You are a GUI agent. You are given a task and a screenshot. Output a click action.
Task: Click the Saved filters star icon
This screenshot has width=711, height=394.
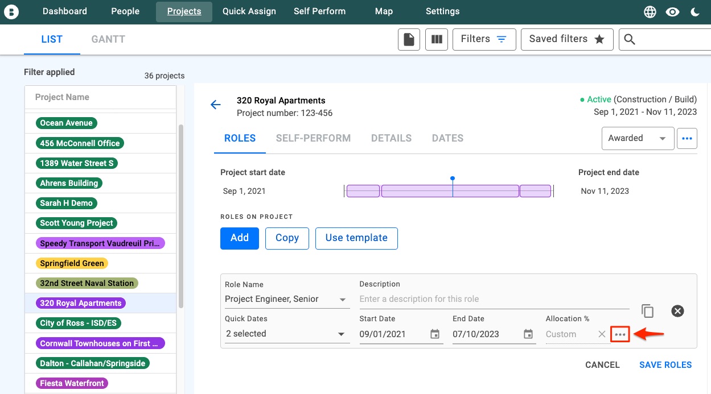click(x=599, y=39)
